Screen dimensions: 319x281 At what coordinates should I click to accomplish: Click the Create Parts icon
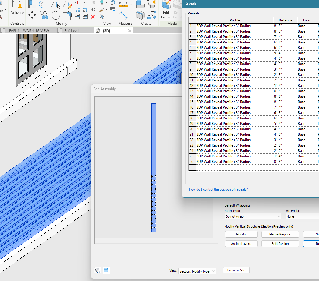click(x=141, y=15)
